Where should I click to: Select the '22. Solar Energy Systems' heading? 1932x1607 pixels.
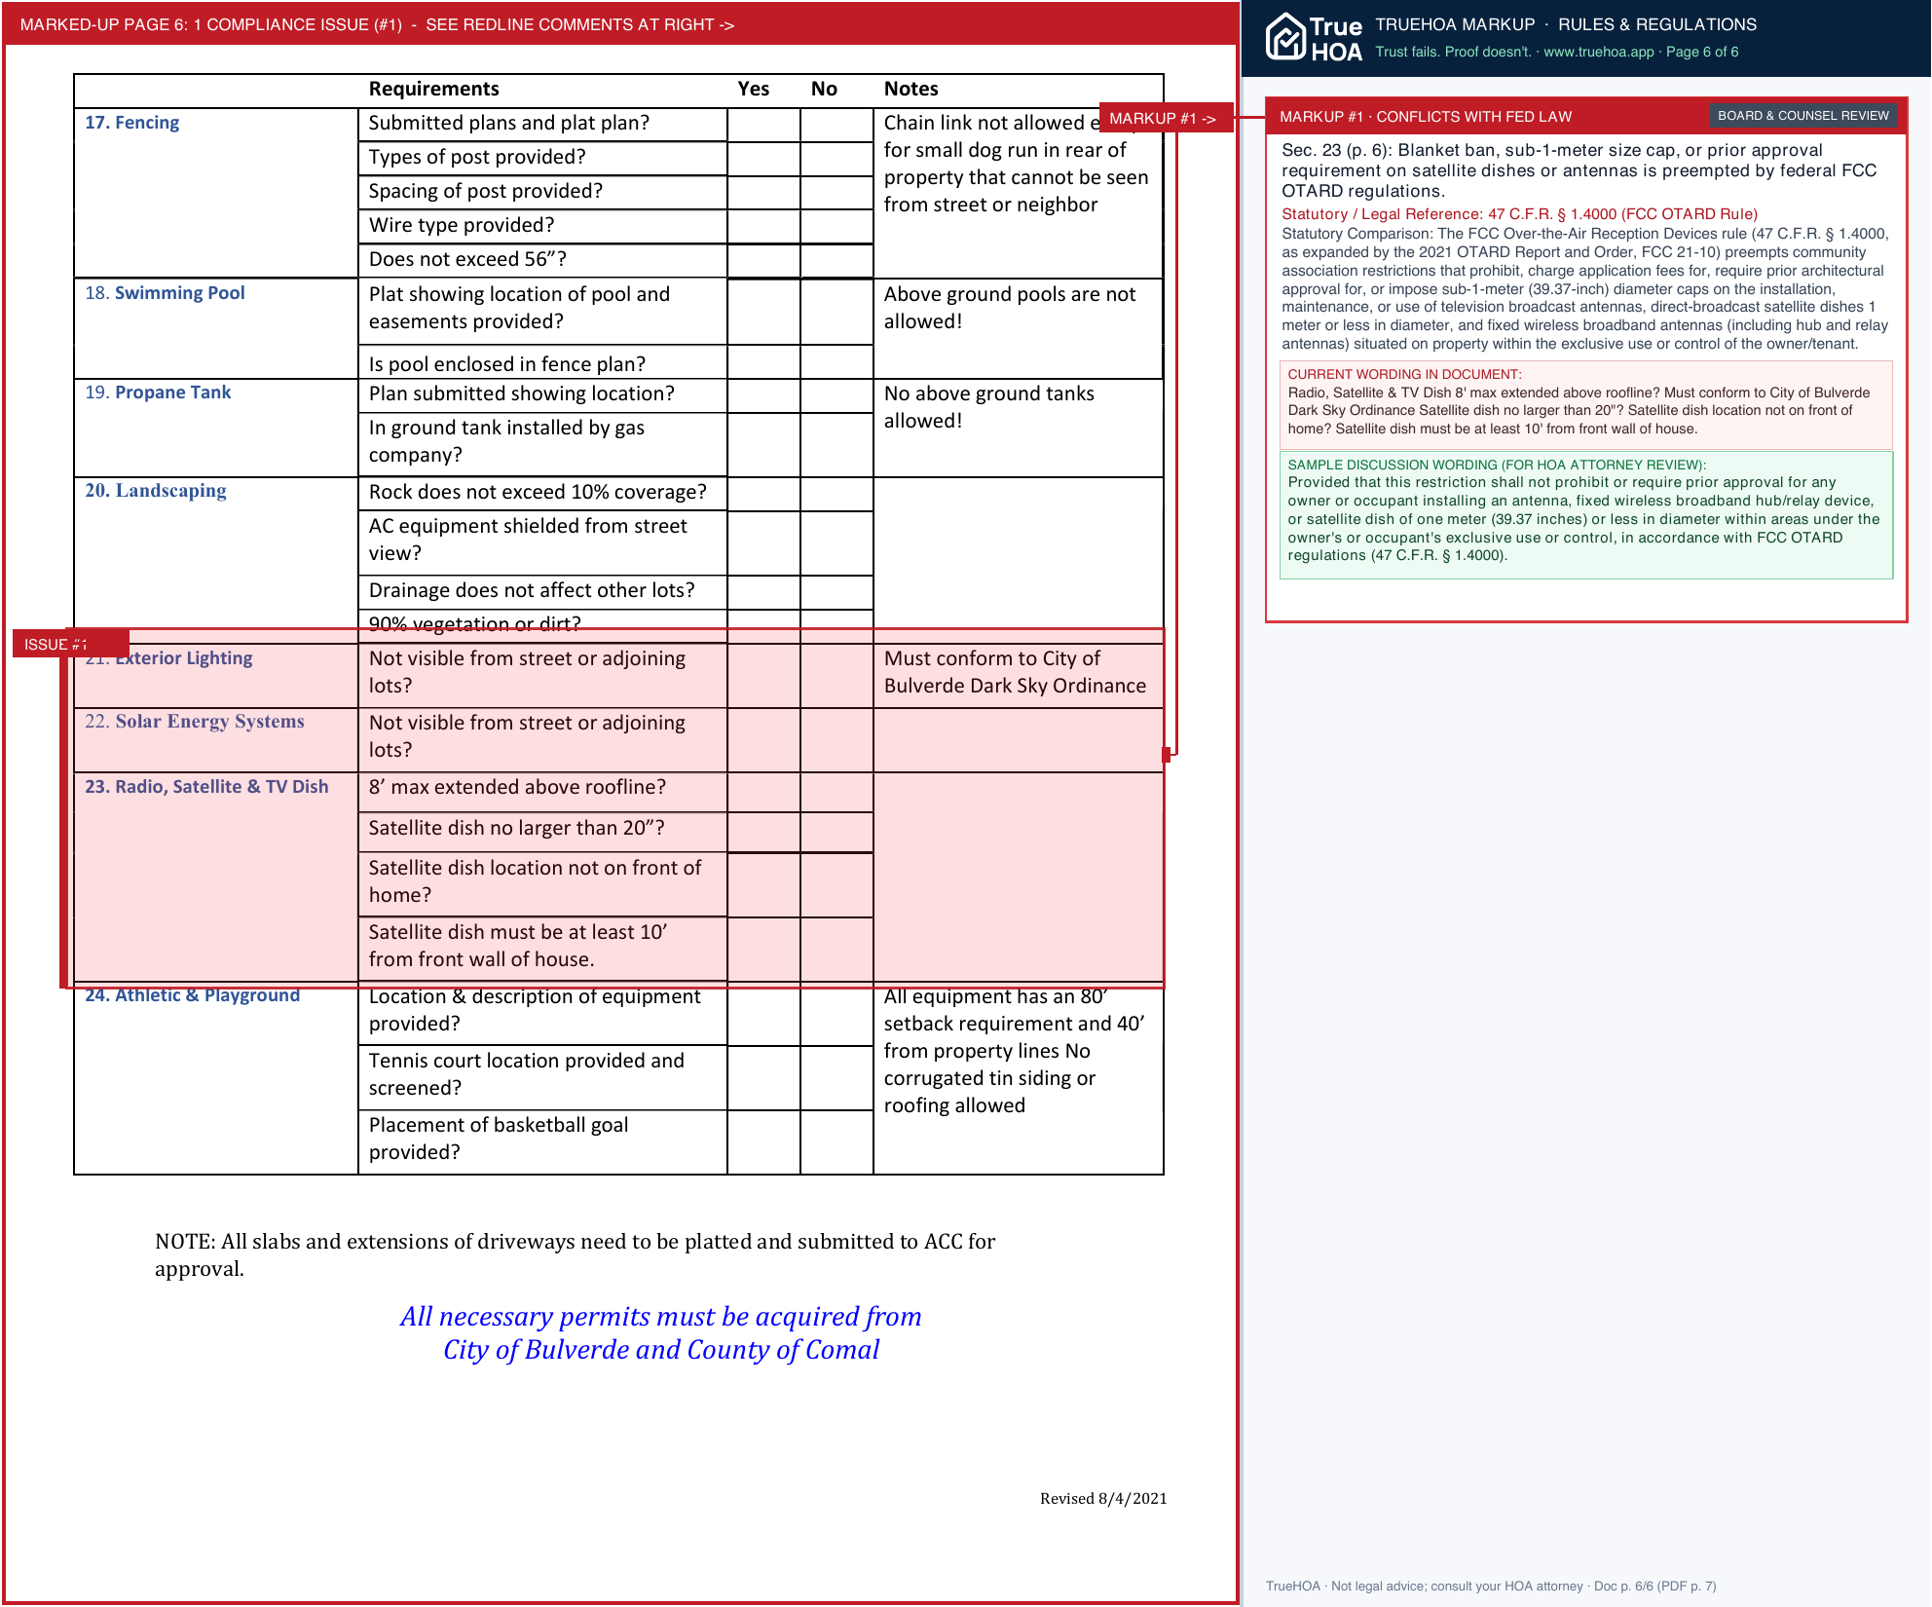194,722
